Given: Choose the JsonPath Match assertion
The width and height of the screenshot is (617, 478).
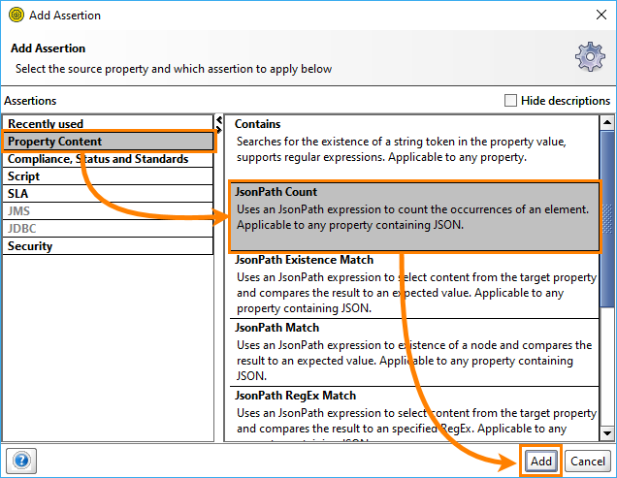Looking at the screenshot, I should tap(414, 353).
